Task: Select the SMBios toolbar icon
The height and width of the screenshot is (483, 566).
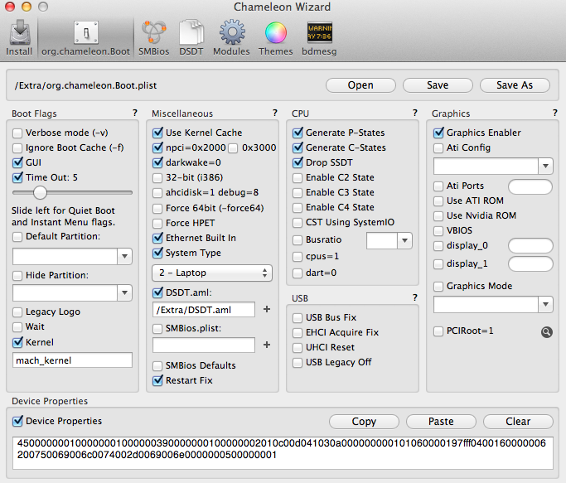Action: 152,37
